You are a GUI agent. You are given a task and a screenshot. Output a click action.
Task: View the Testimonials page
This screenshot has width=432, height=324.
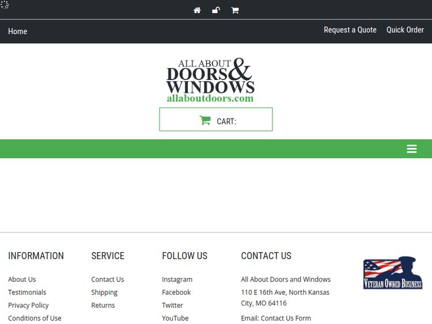27,292
